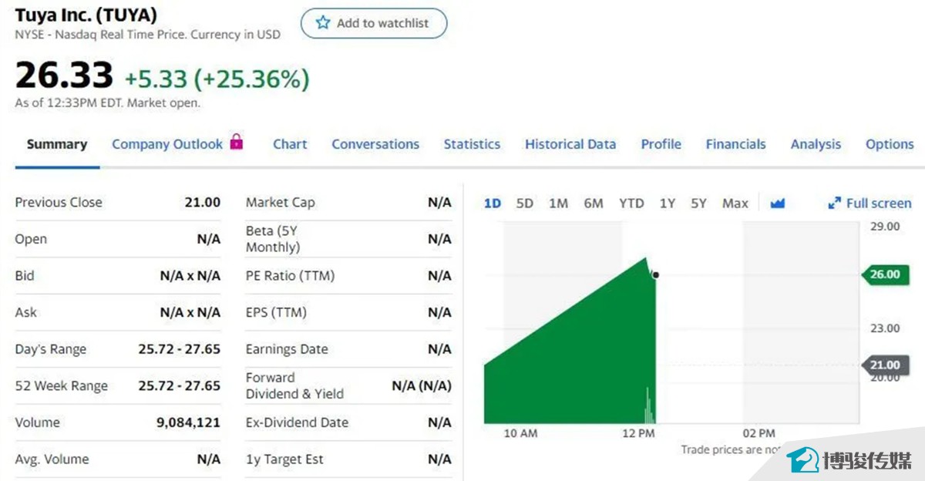
Task: Click the Previous Close label
Action: coord(59,203)
